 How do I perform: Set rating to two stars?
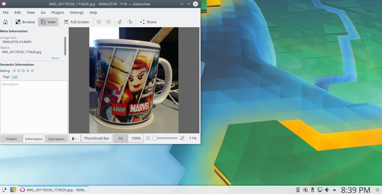tap(19, 71)
